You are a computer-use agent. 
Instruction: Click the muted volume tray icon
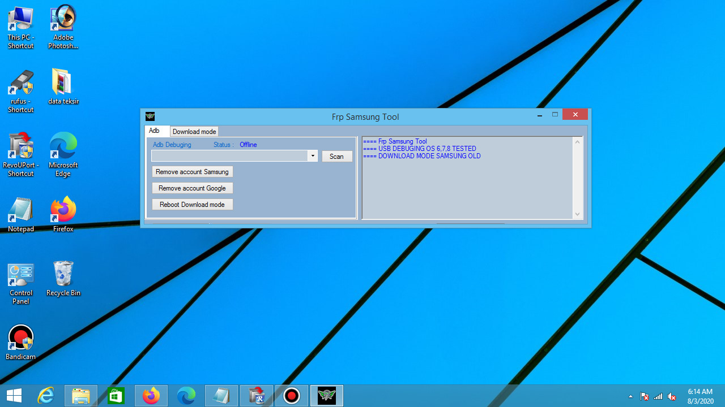click(672, 396)
